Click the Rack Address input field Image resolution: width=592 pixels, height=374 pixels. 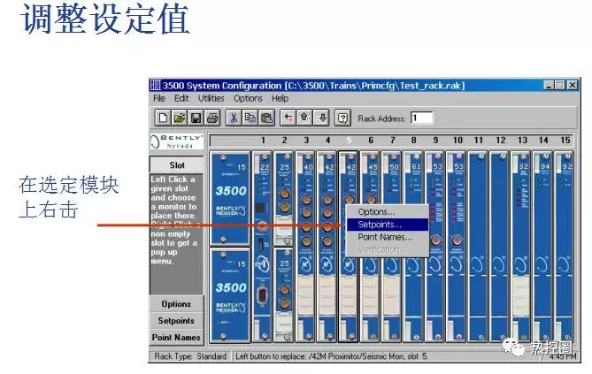421,118
